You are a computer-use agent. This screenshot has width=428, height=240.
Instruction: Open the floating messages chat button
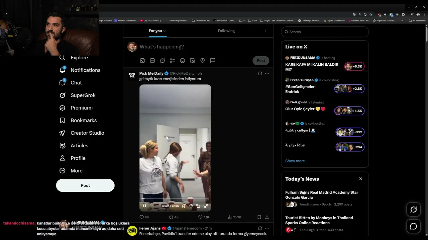tap(414, 226)
